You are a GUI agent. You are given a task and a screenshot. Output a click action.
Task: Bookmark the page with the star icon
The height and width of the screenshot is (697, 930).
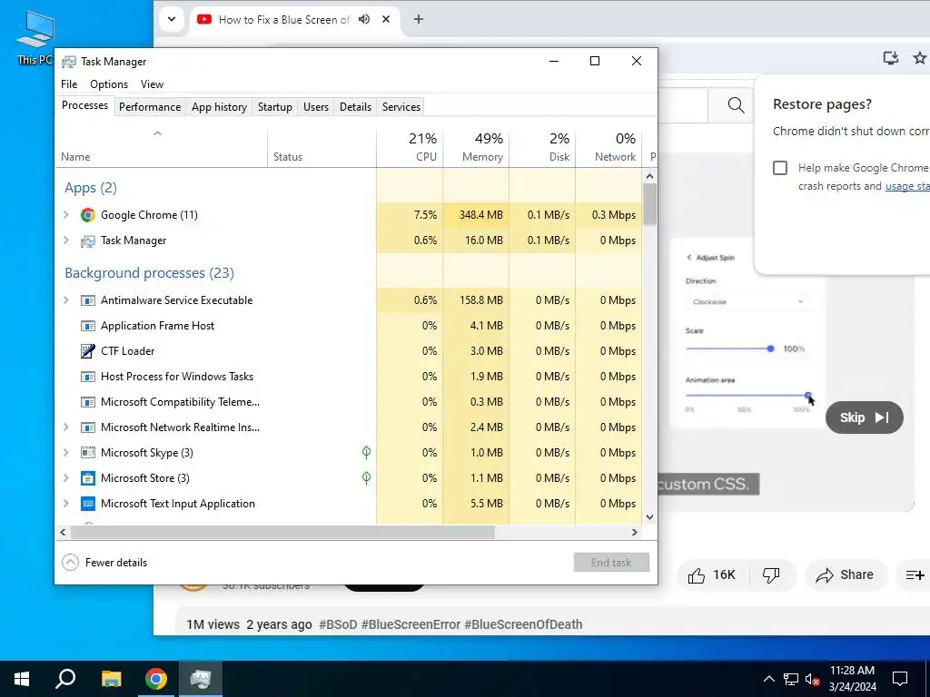click(x=920, y=57)
